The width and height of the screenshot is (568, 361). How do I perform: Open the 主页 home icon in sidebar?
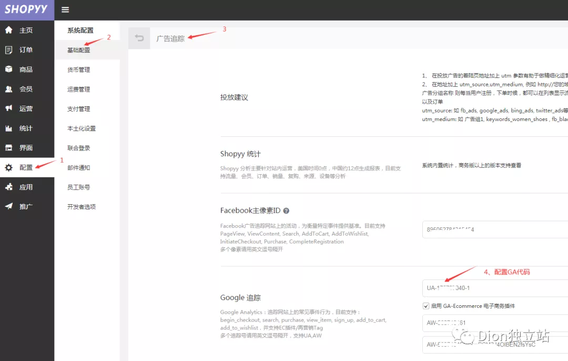[9, 30]
